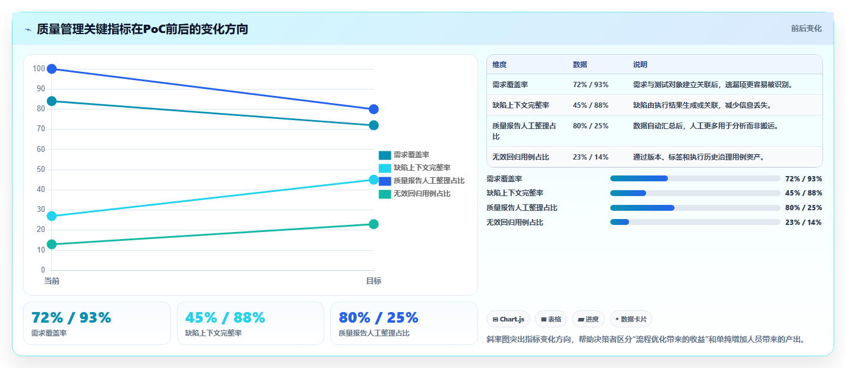Click description starting 数据自动汇总后
The image size is (846, 368).
tap(706, 125)
